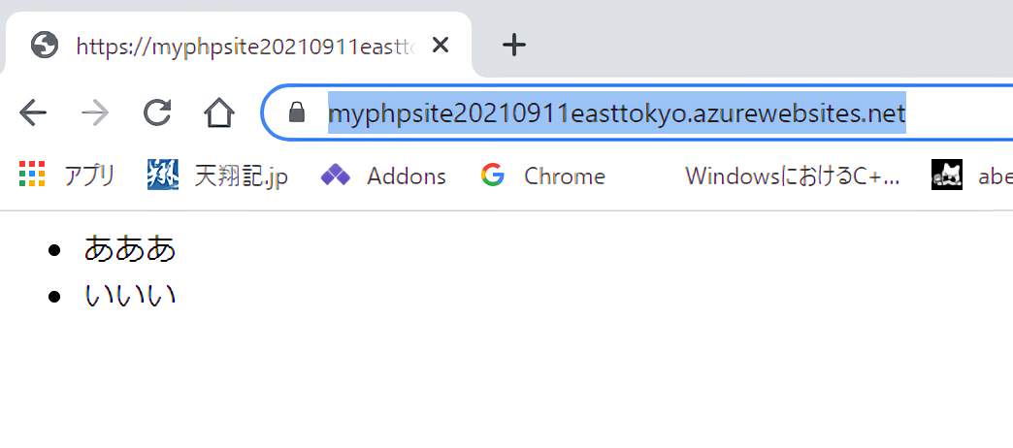Open the アプリ apps grid shortcut
1013x448 pixels.
pos(32,176)
